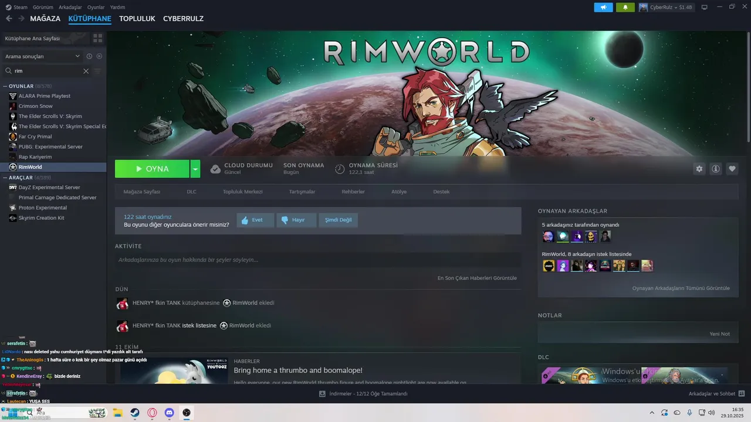
Task: Open Mağaza Sayfası link
Action: (141, 192)
